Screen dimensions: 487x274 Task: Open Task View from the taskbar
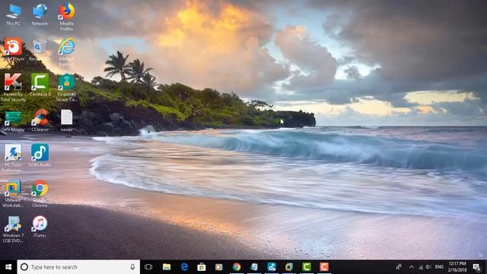[148, 267]
